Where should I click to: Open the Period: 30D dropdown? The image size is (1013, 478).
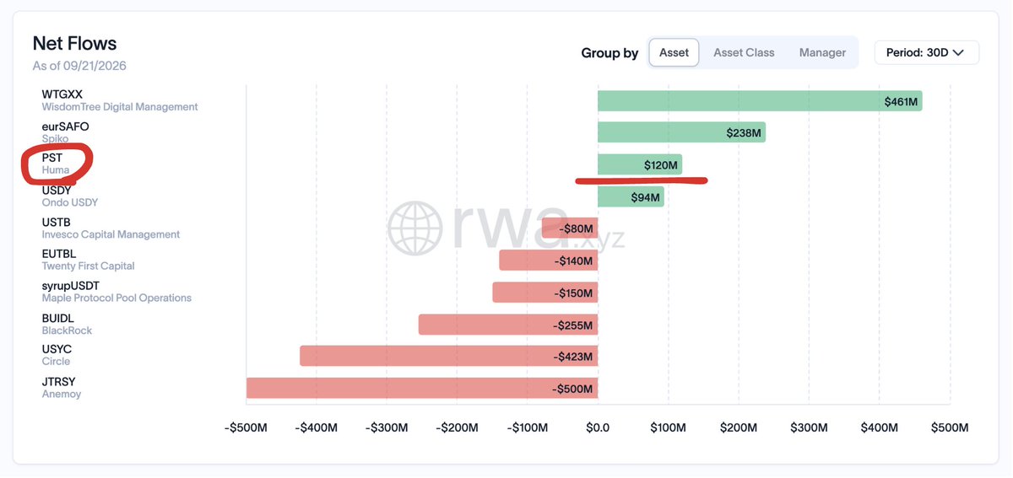[x=926, y=52]
